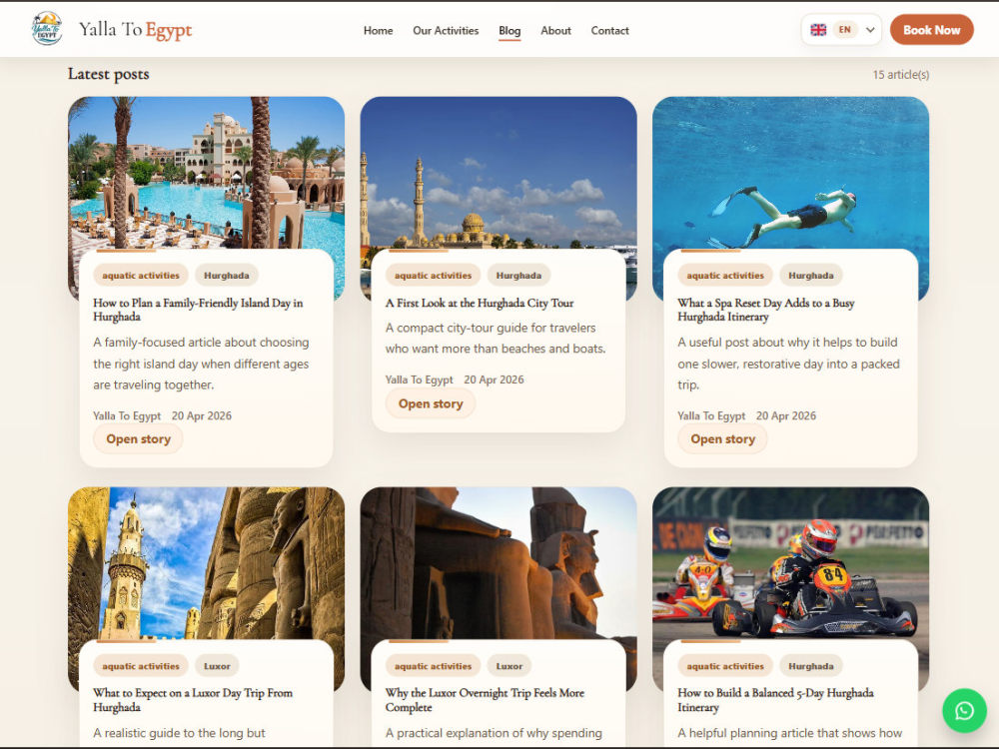Click Hurghada tag on Spa Reset post
The height and width of the screenshot is (749, 999).
(811, 276)
